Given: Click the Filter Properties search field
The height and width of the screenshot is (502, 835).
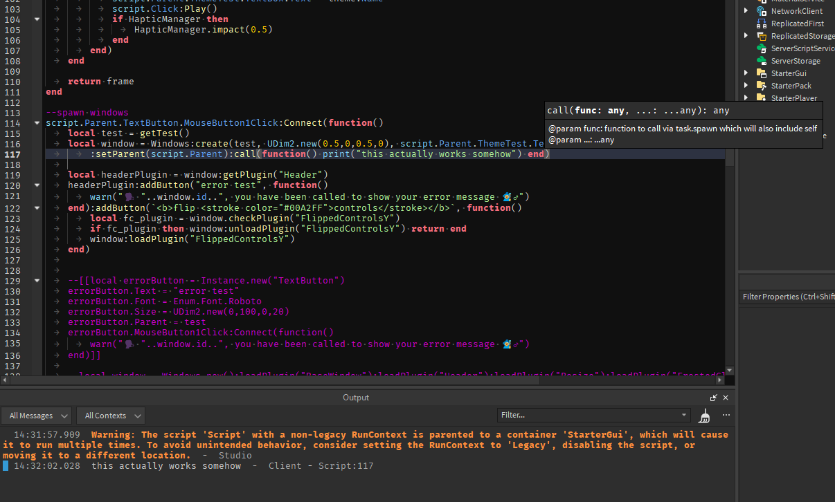Looking at the screenshot, I should 789,296.
